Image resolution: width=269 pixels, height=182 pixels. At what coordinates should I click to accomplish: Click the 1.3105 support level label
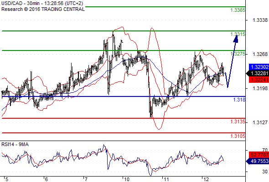point(238,136)
